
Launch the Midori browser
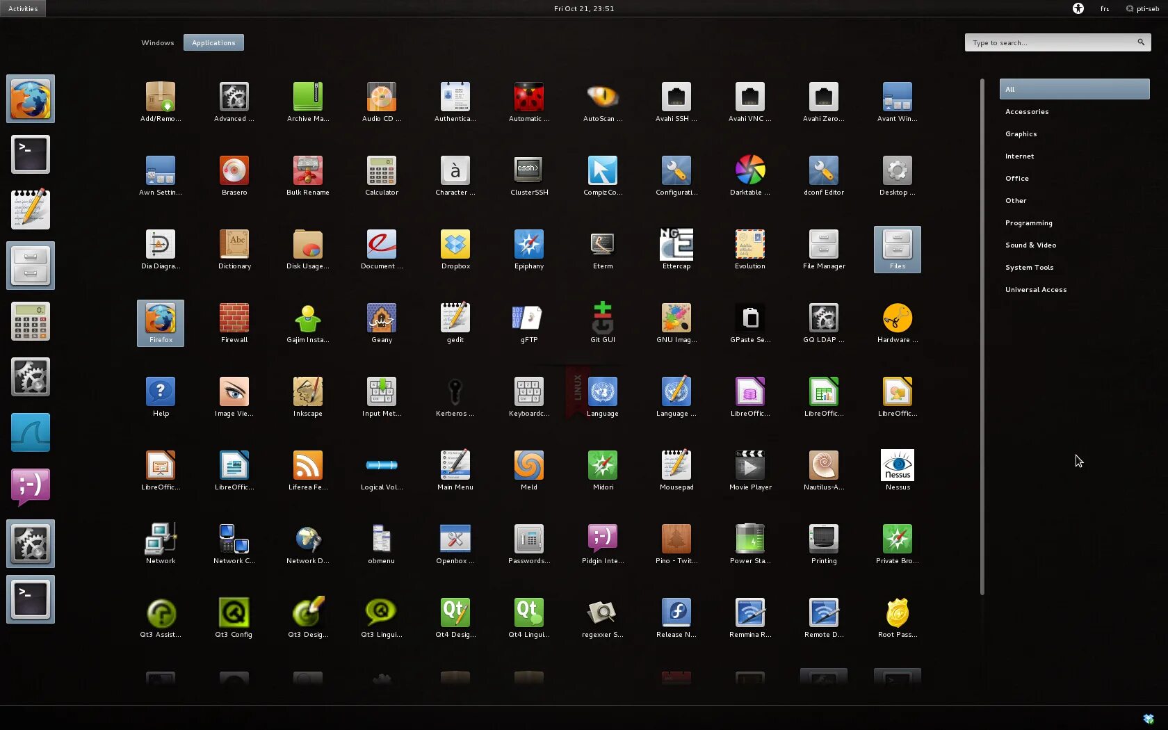click(603, 471)
